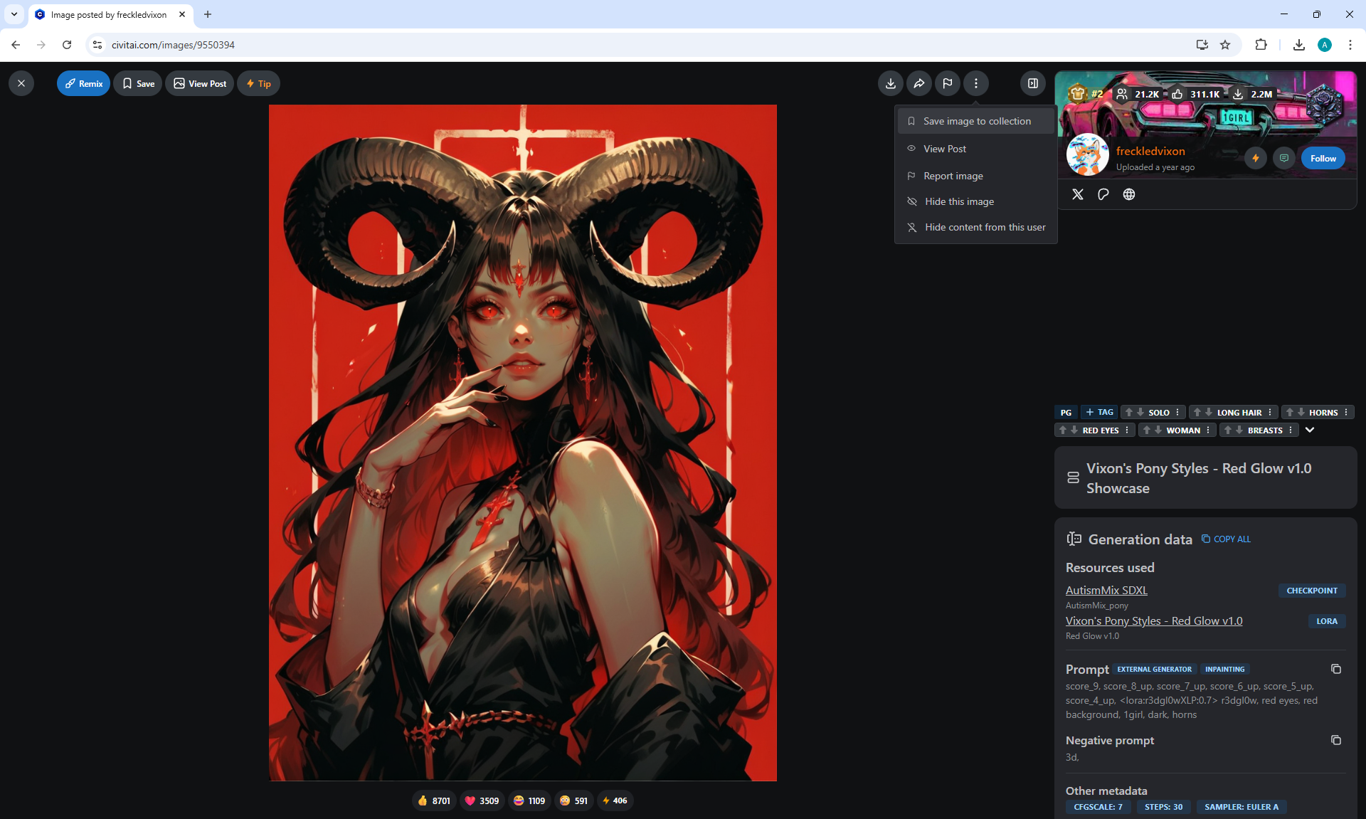The image size is (1366, 819).
Task: Tip buzz using lightning icon beside Follow
Action: 1256,158
